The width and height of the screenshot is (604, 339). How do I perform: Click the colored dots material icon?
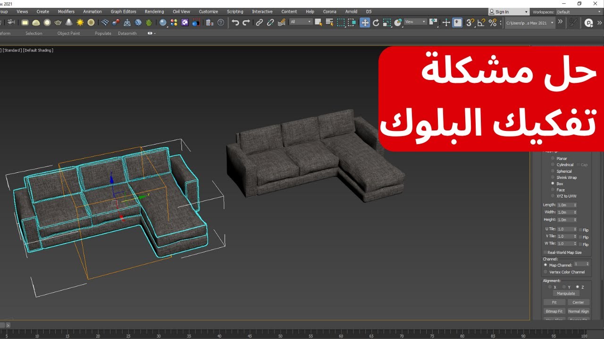point(174,22)
